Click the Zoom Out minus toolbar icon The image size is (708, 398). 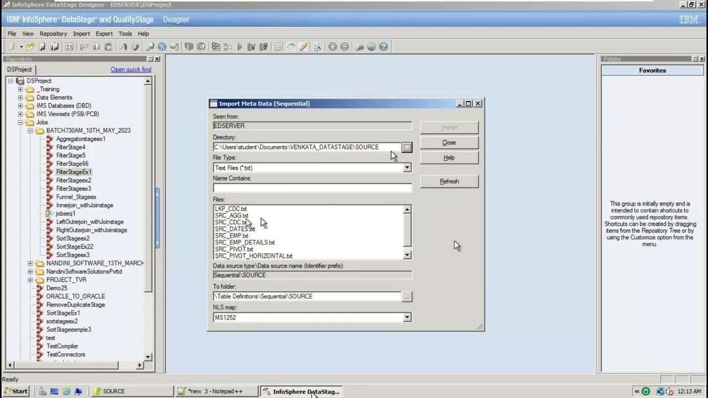[x=345, y=47]
